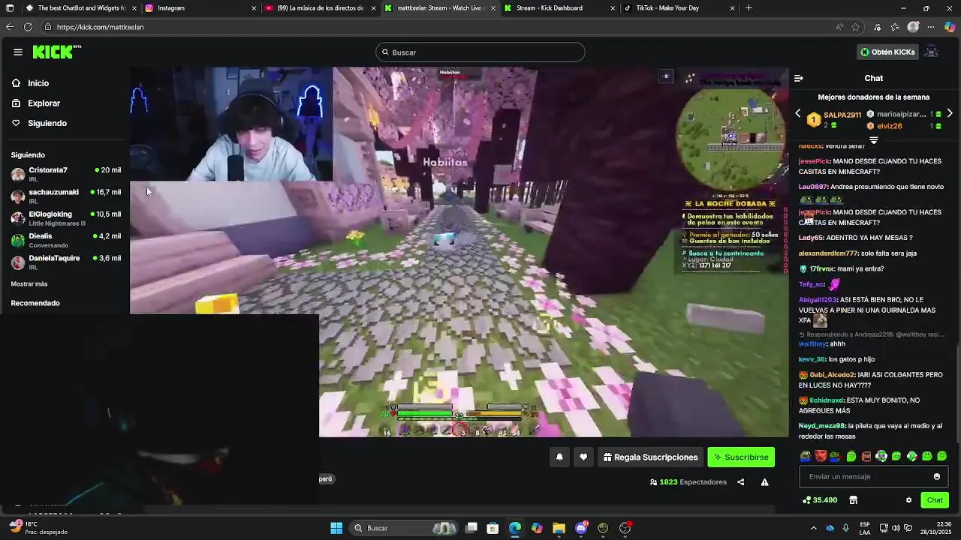Open the user profile avatar menu
This screenshot has width=961, height=540.
tap(931, 52)
